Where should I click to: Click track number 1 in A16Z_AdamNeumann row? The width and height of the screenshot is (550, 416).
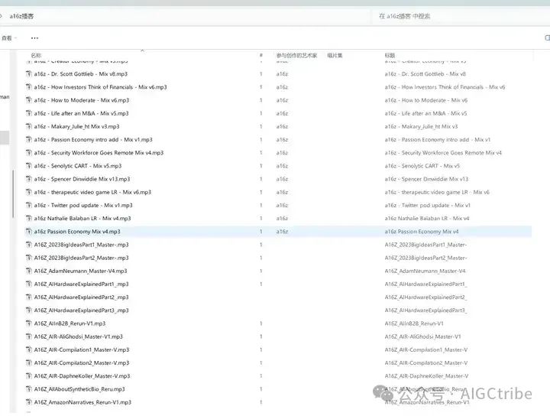(x=261, y=271)
